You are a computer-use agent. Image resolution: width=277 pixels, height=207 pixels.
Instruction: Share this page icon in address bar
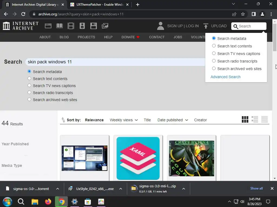click(234, 14)
